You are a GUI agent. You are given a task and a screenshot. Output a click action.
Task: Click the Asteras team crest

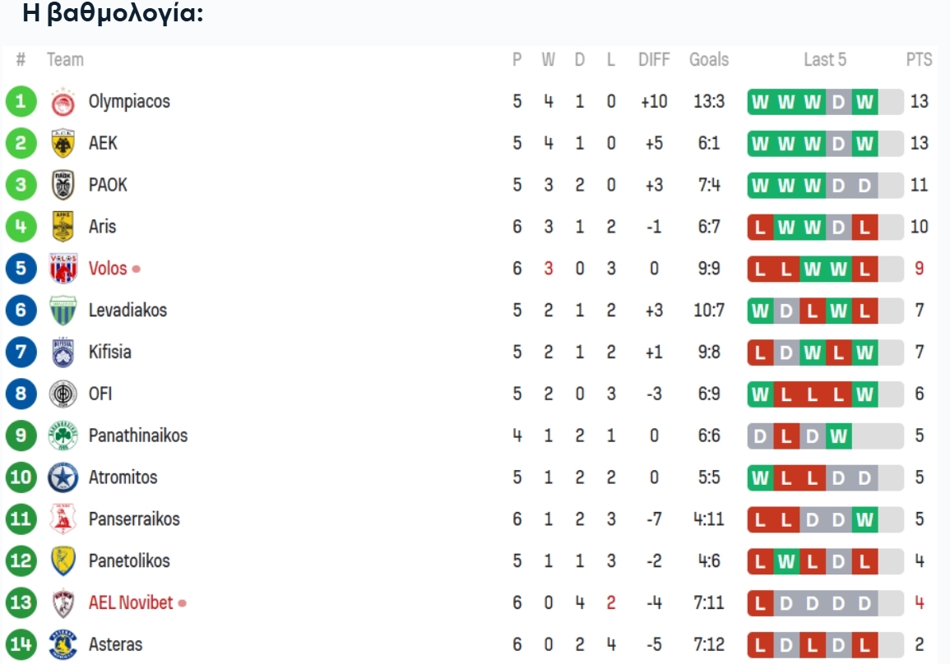coord(63,644)
